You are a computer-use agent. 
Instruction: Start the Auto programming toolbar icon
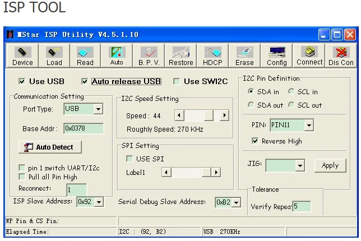117,55
